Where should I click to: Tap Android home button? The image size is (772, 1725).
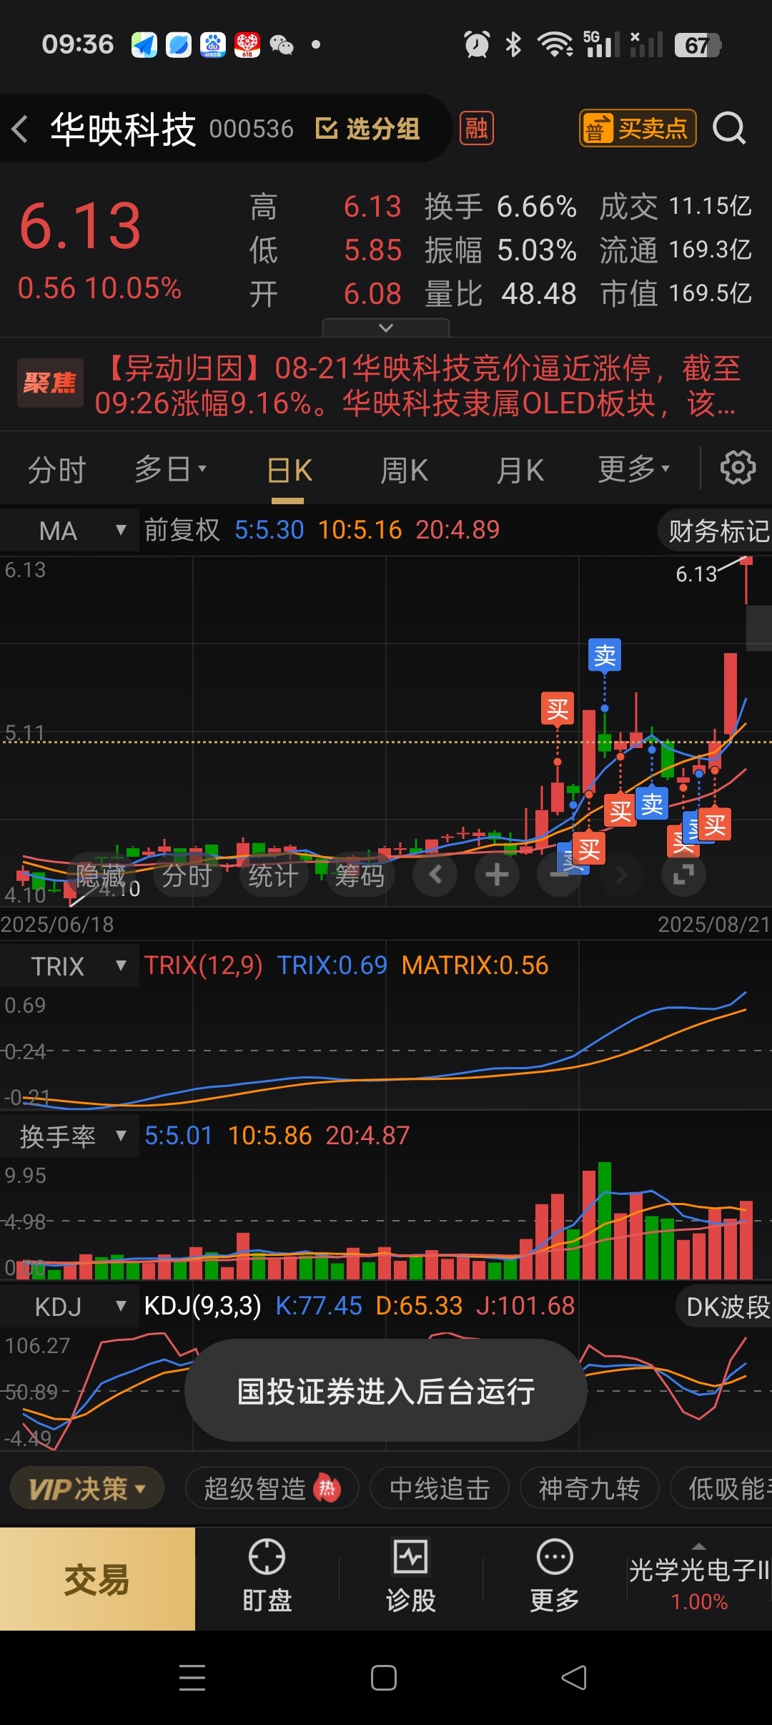[384, 1678]
